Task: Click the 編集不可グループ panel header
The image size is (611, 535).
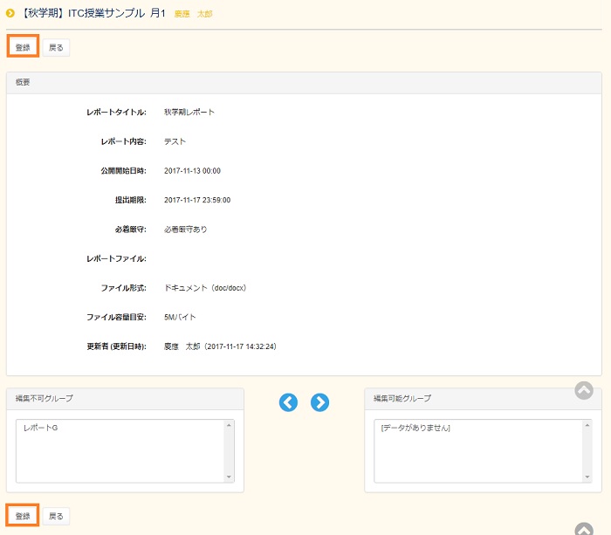Action: (x=125, y=398)
